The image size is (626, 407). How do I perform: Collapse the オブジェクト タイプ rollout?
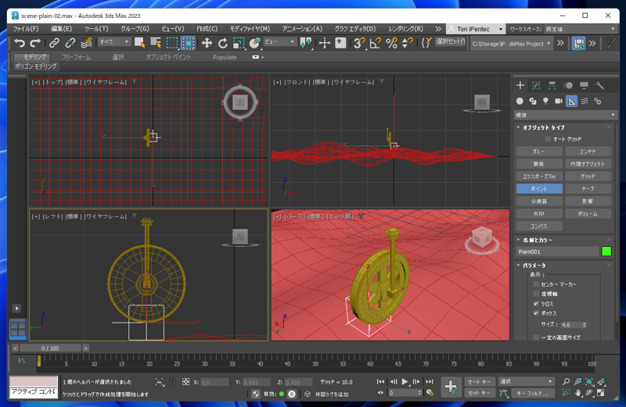[x=543, y=127]
